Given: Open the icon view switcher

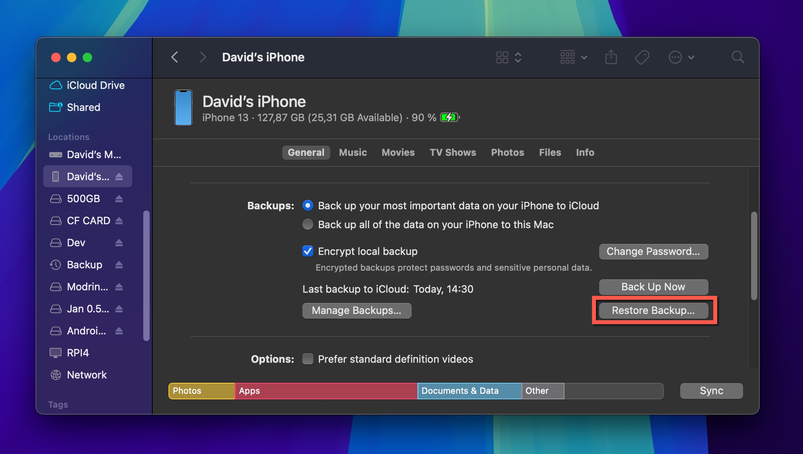Looking at the screenshot, I should (x=509, y=57).
